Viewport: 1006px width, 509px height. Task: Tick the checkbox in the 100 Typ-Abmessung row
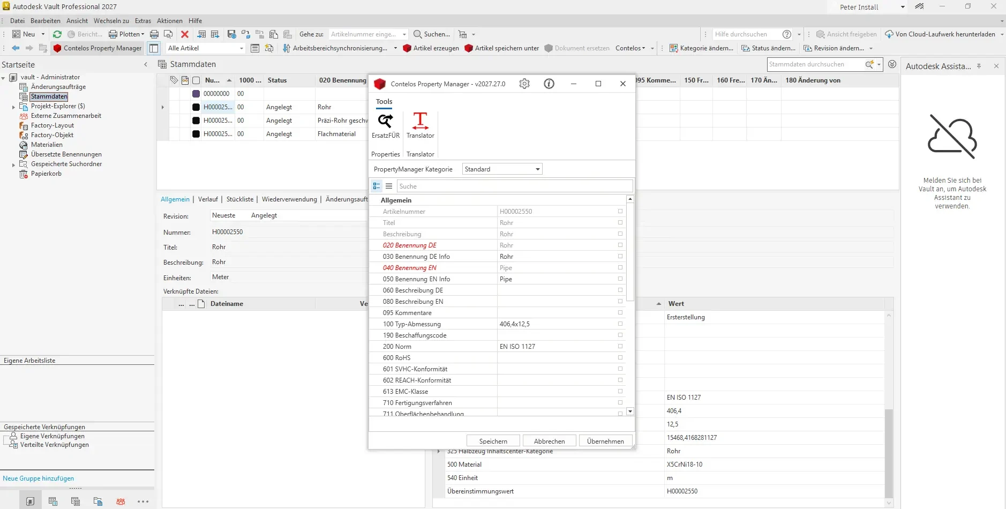(620, 324)
